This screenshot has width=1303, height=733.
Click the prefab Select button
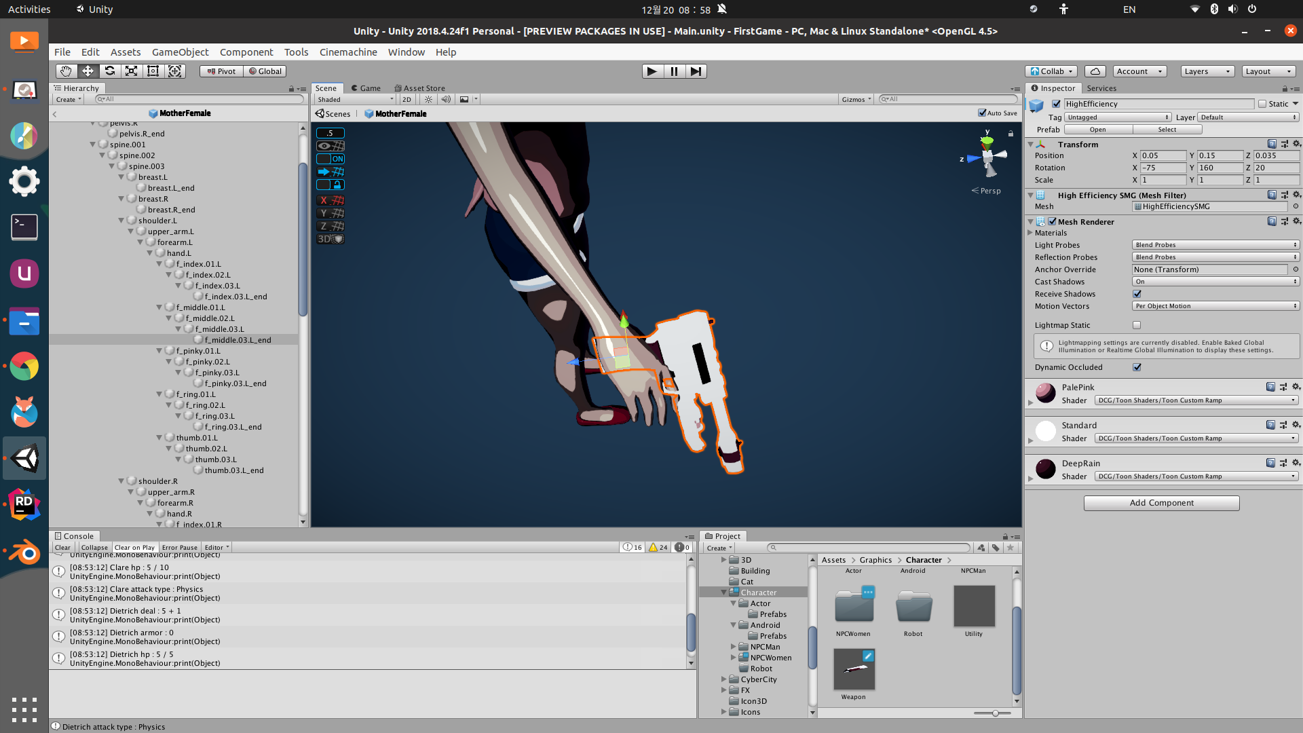1167,130
